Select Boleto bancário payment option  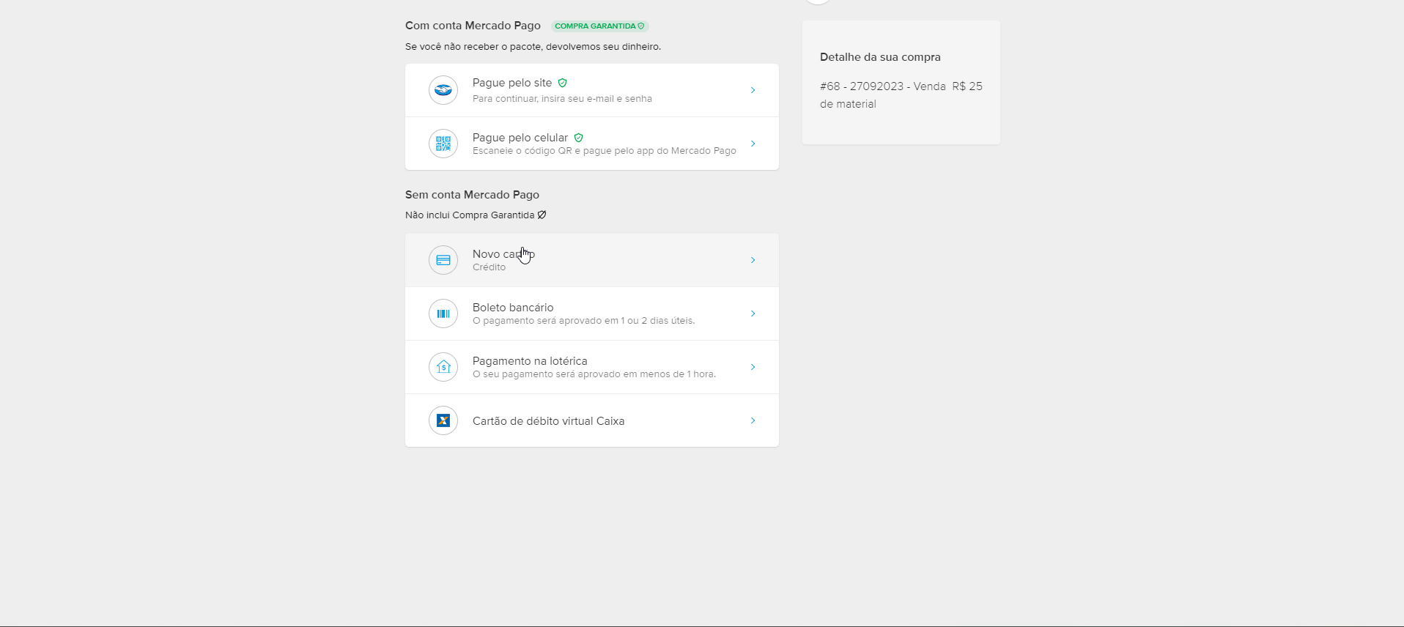513,308
